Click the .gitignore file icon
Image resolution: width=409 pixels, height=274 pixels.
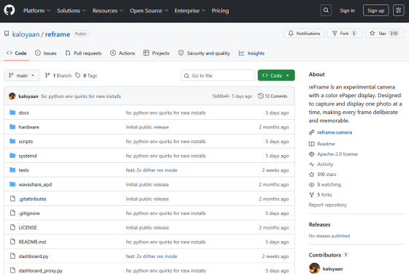pos(12,213)
